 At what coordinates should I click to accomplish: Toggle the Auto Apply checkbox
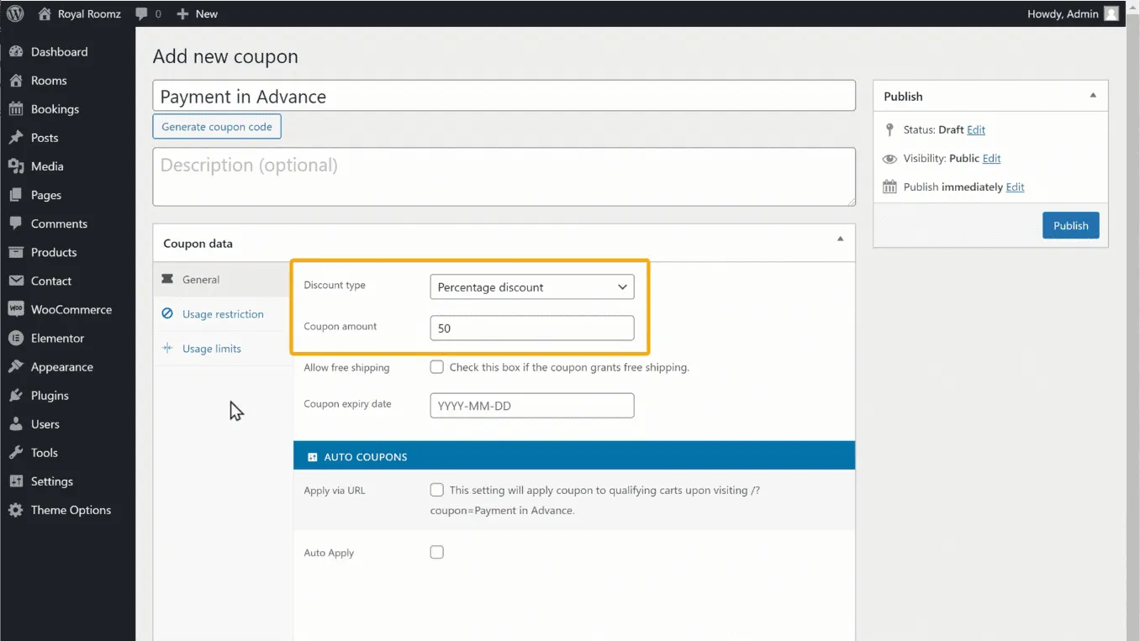(436, 552)
